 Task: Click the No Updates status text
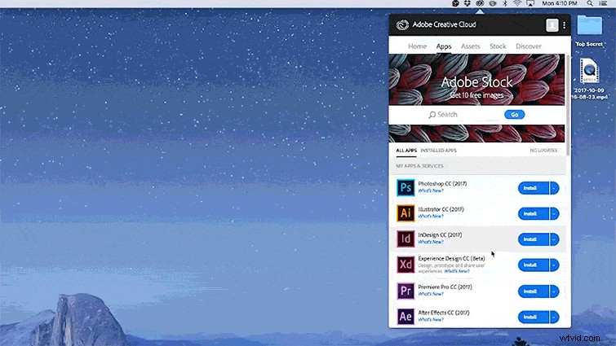click(x=543, y=151)
